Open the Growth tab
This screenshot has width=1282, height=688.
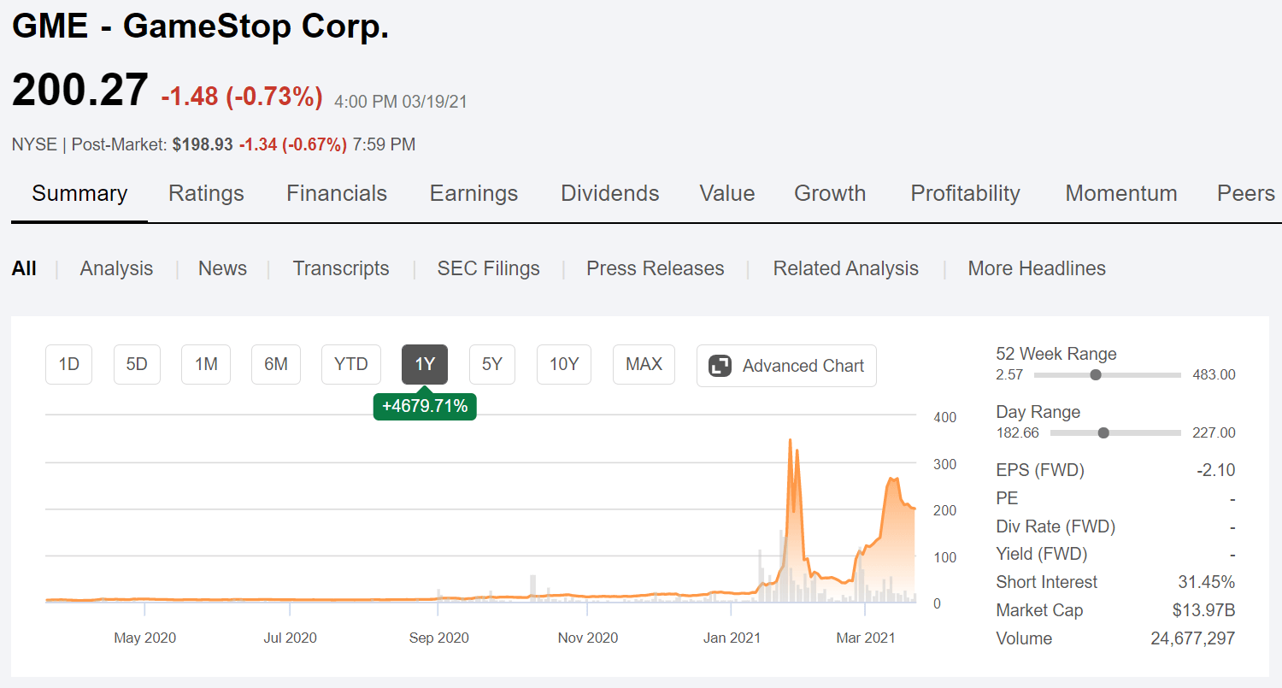tap(830, 193)
